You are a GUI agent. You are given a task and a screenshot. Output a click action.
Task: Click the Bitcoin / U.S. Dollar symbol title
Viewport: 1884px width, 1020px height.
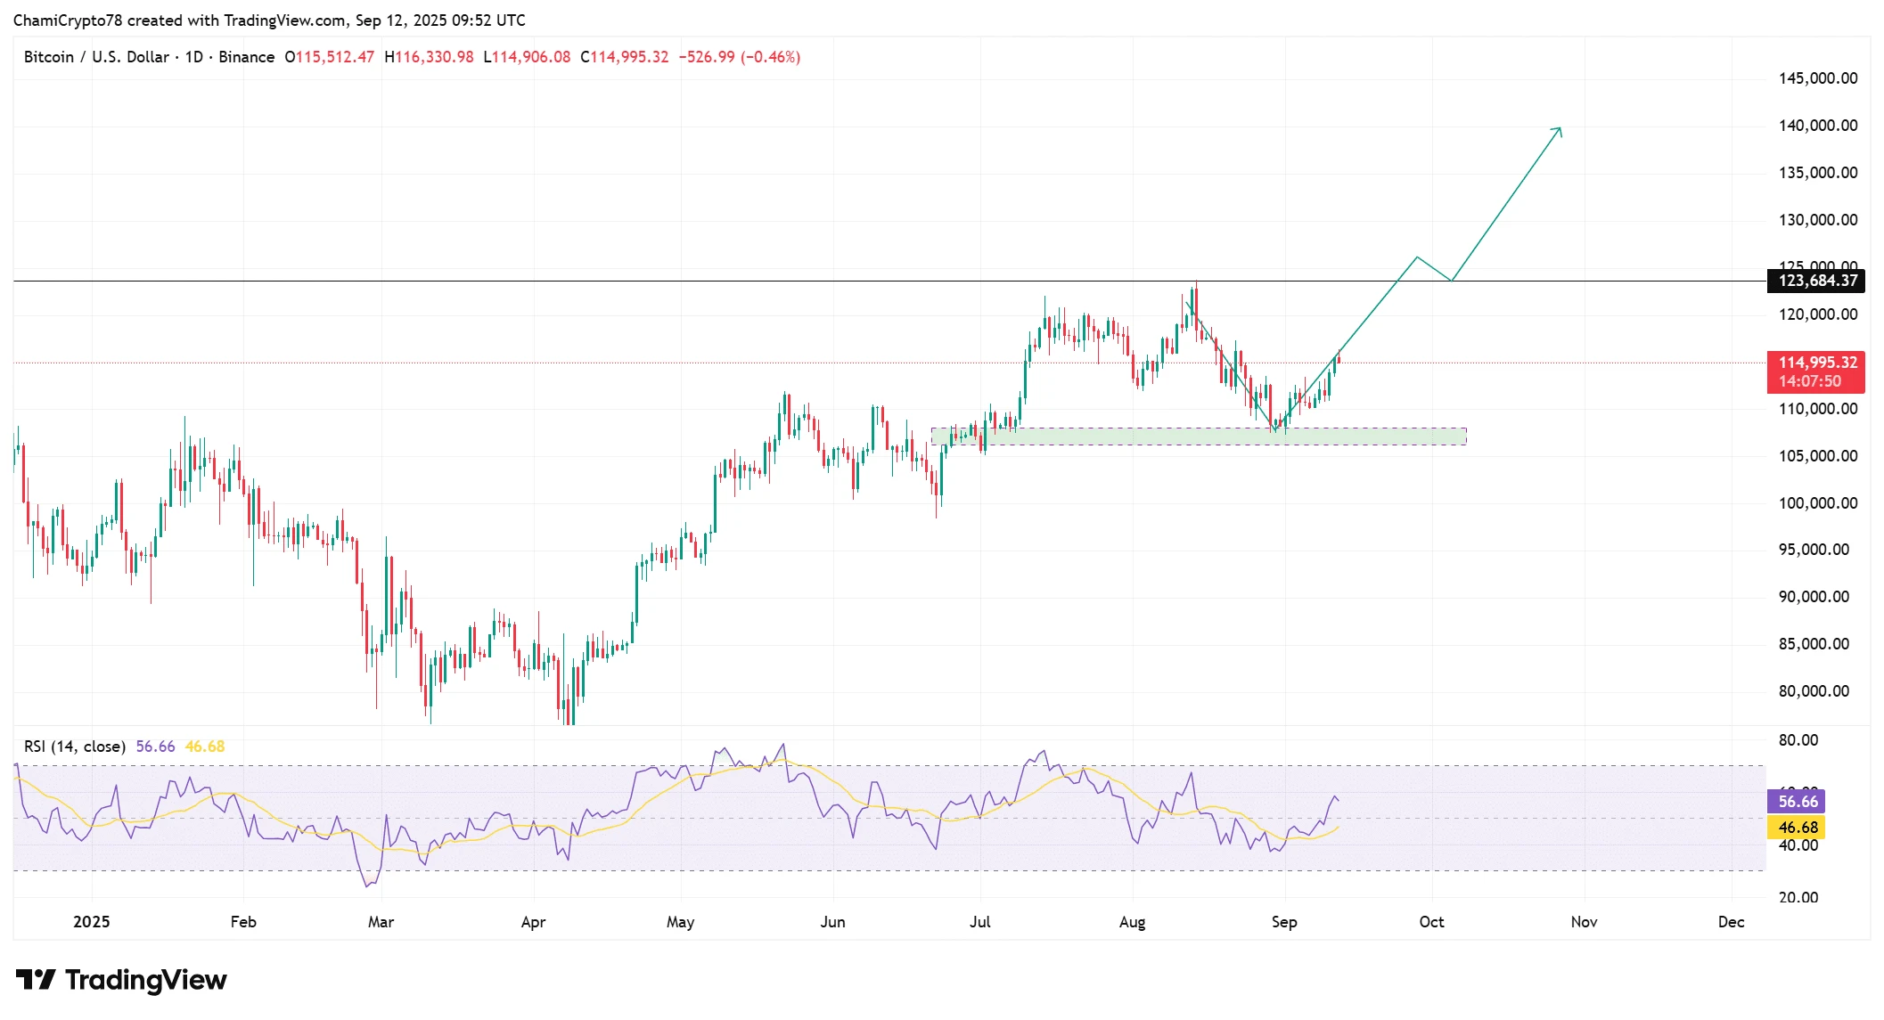click(x=96, y=57)
